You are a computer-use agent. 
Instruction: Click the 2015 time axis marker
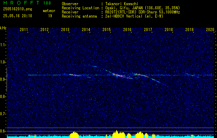(x=107, y=29)
